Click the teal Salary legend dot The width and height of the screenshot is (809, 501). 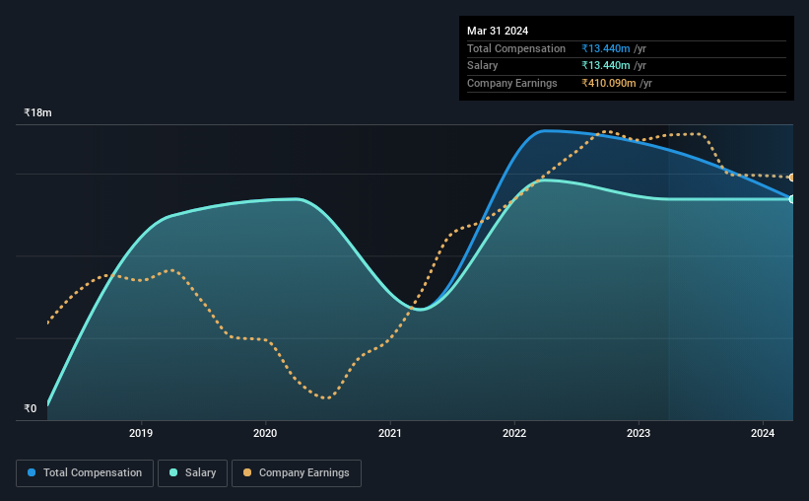pos(173,472)
